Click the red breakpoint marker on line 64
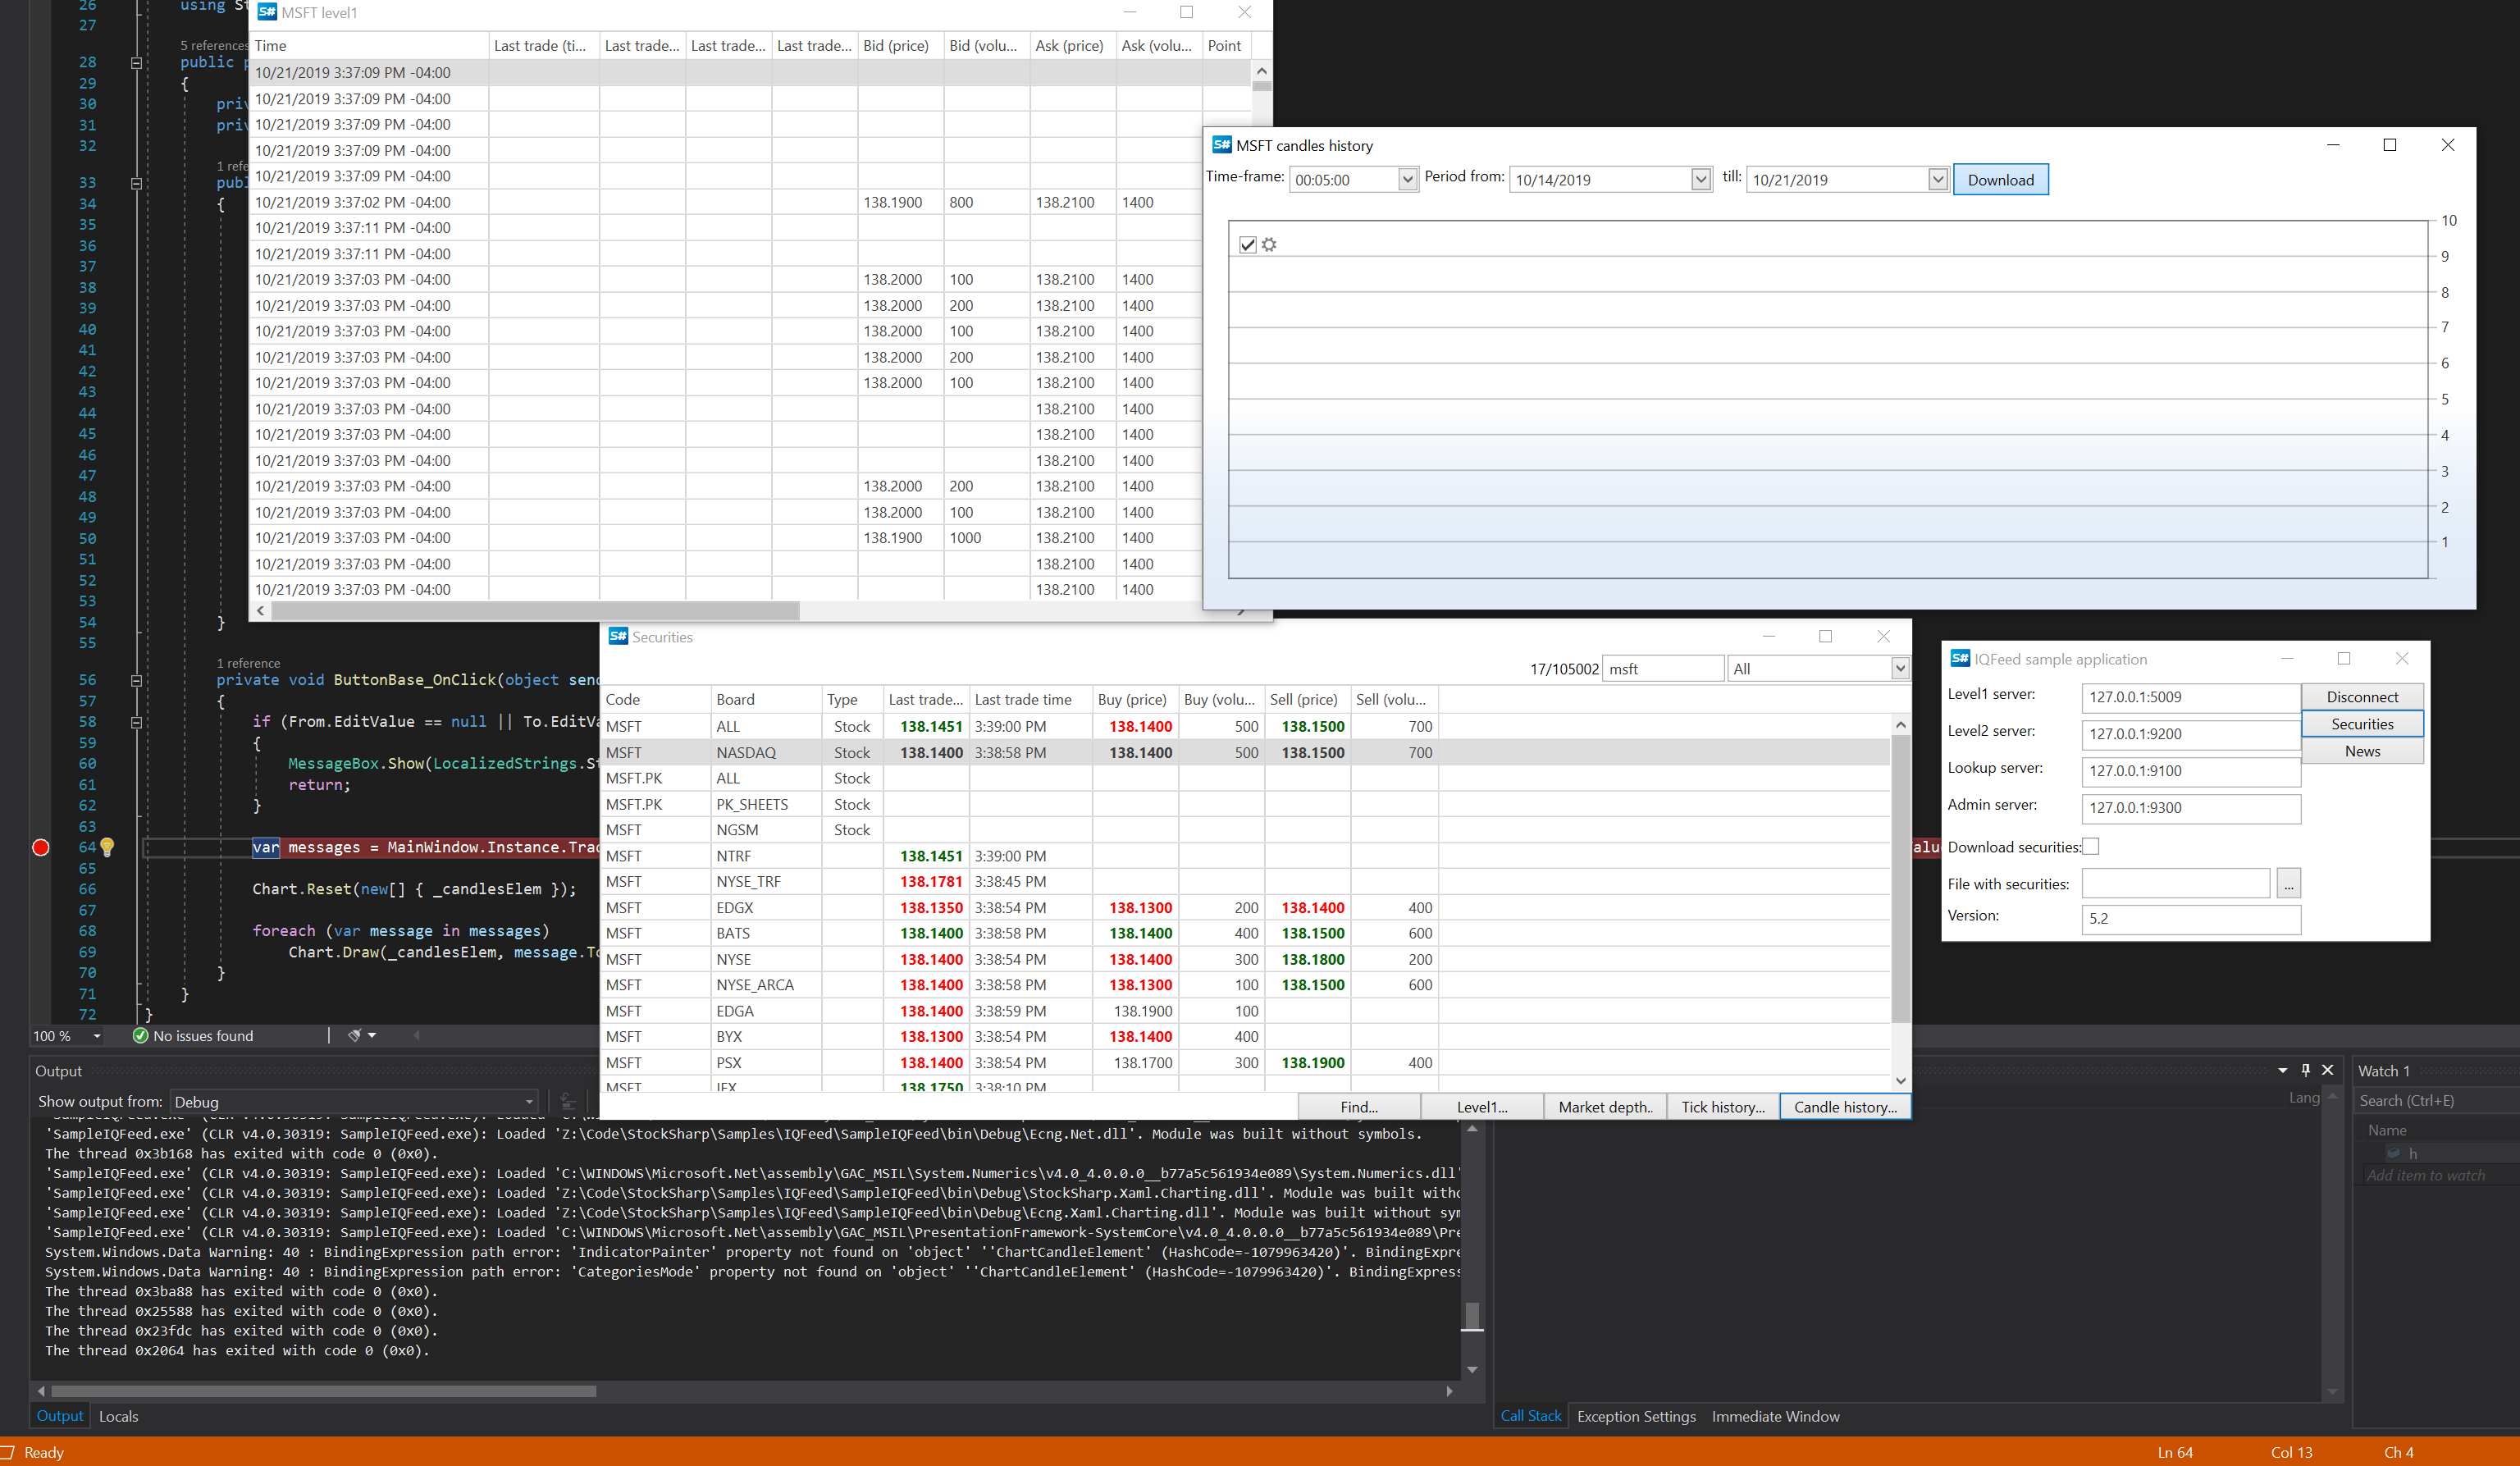 pyautogui.click(x=41, y=847)
